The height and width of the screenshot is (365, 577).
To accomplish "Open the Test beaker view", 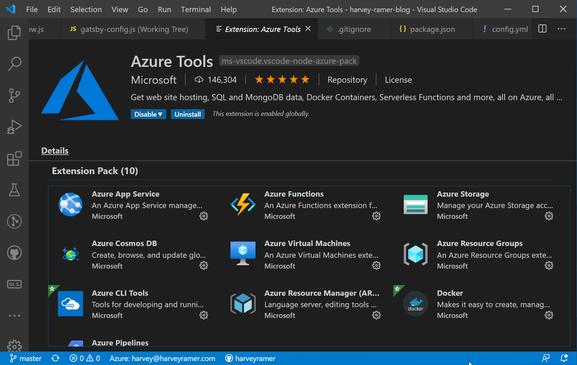I will pos(14,190).
